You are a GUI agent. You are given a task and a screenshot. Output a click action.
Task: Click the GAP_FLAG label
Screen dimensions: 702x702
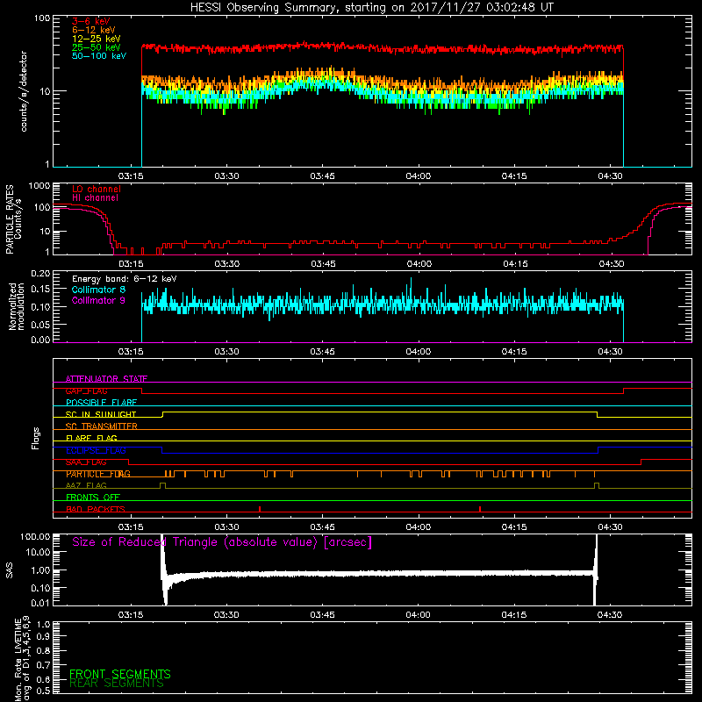(x=87, y=390)
